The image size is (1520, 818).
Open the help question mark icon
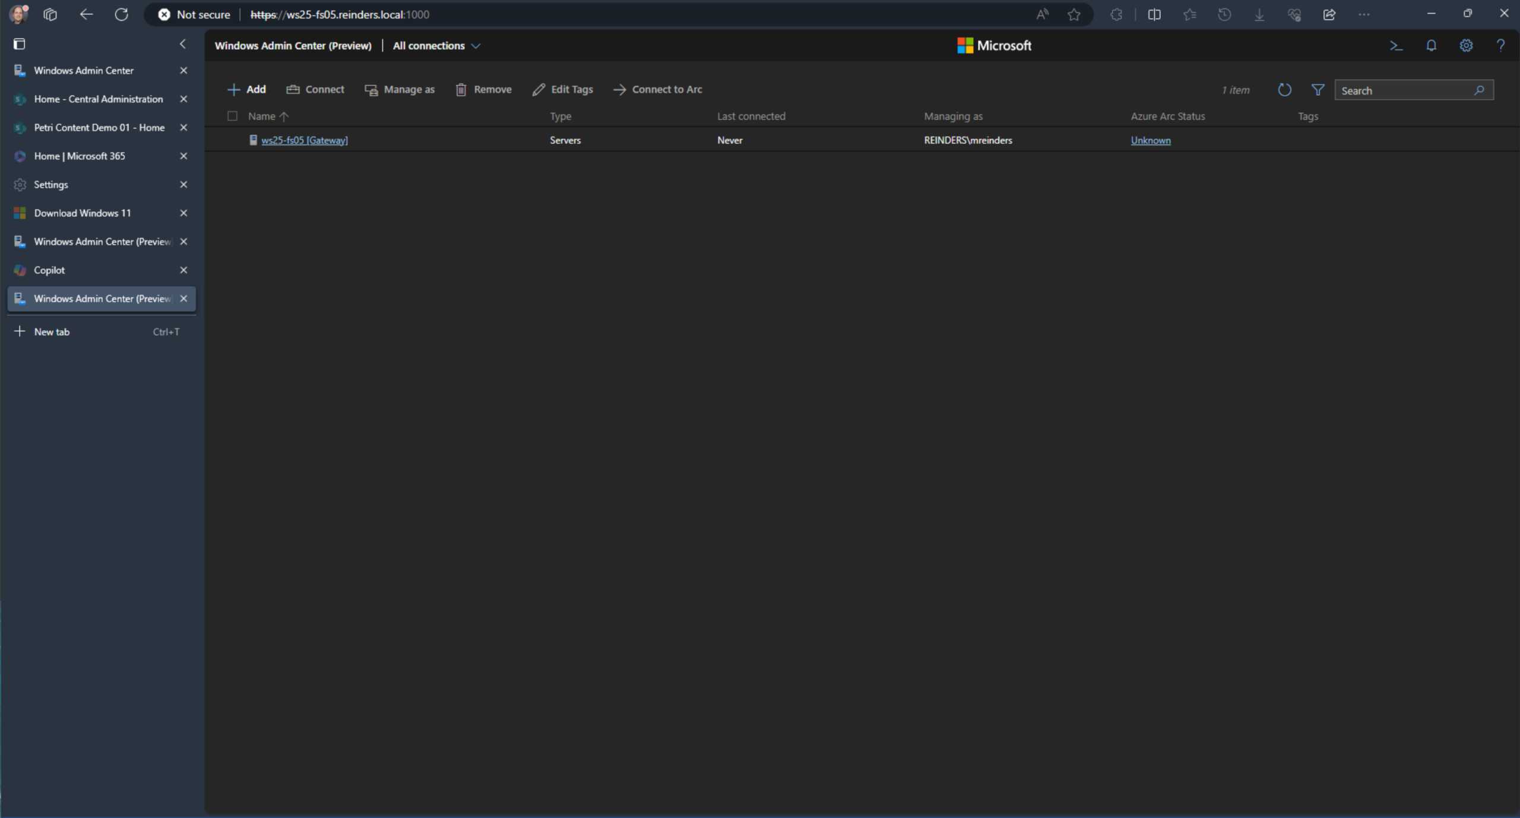1500,46
